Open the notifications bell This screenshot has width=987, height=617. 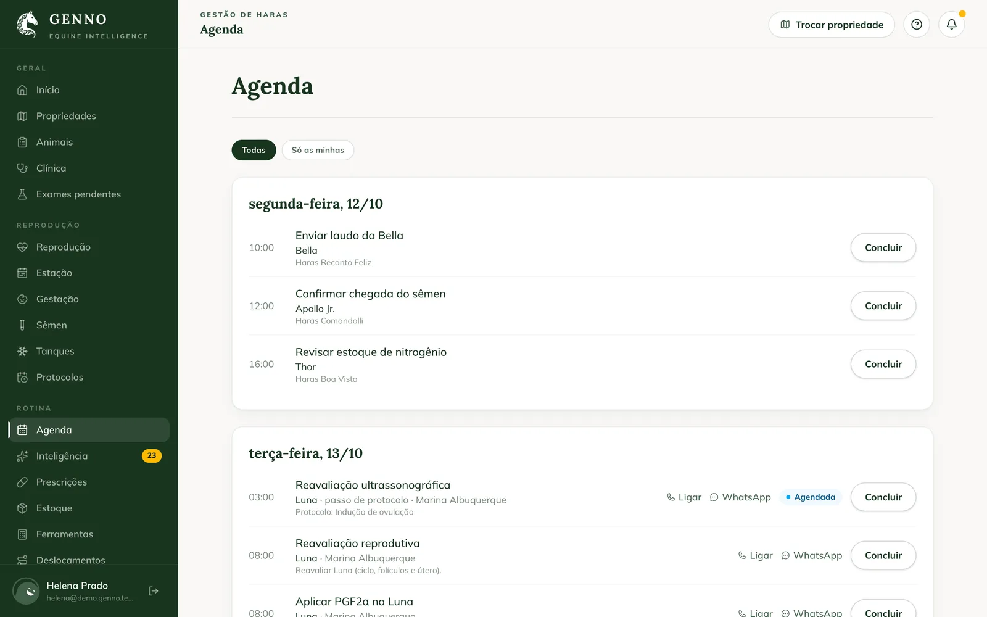951,25
